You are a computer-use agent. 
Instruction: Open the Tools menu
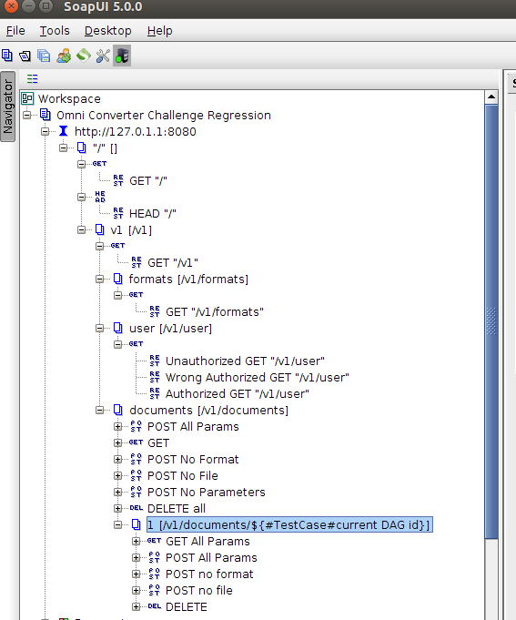point(55,31)
